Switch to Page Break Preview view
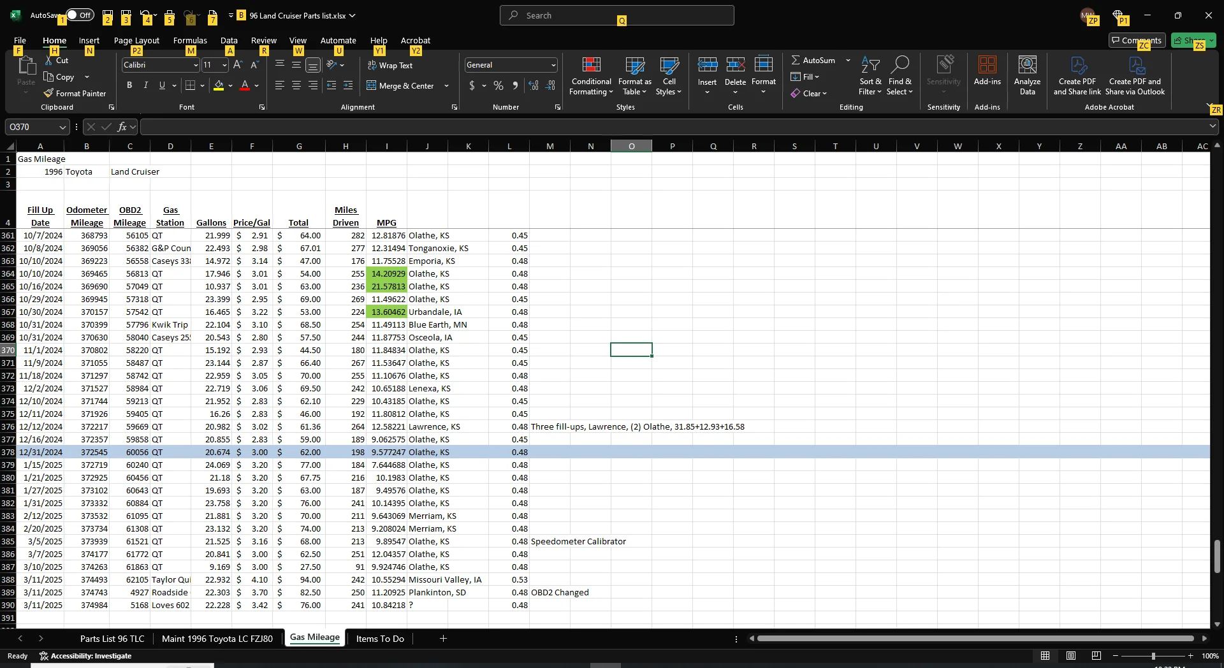1224x668 pixels. [1096, 655]
